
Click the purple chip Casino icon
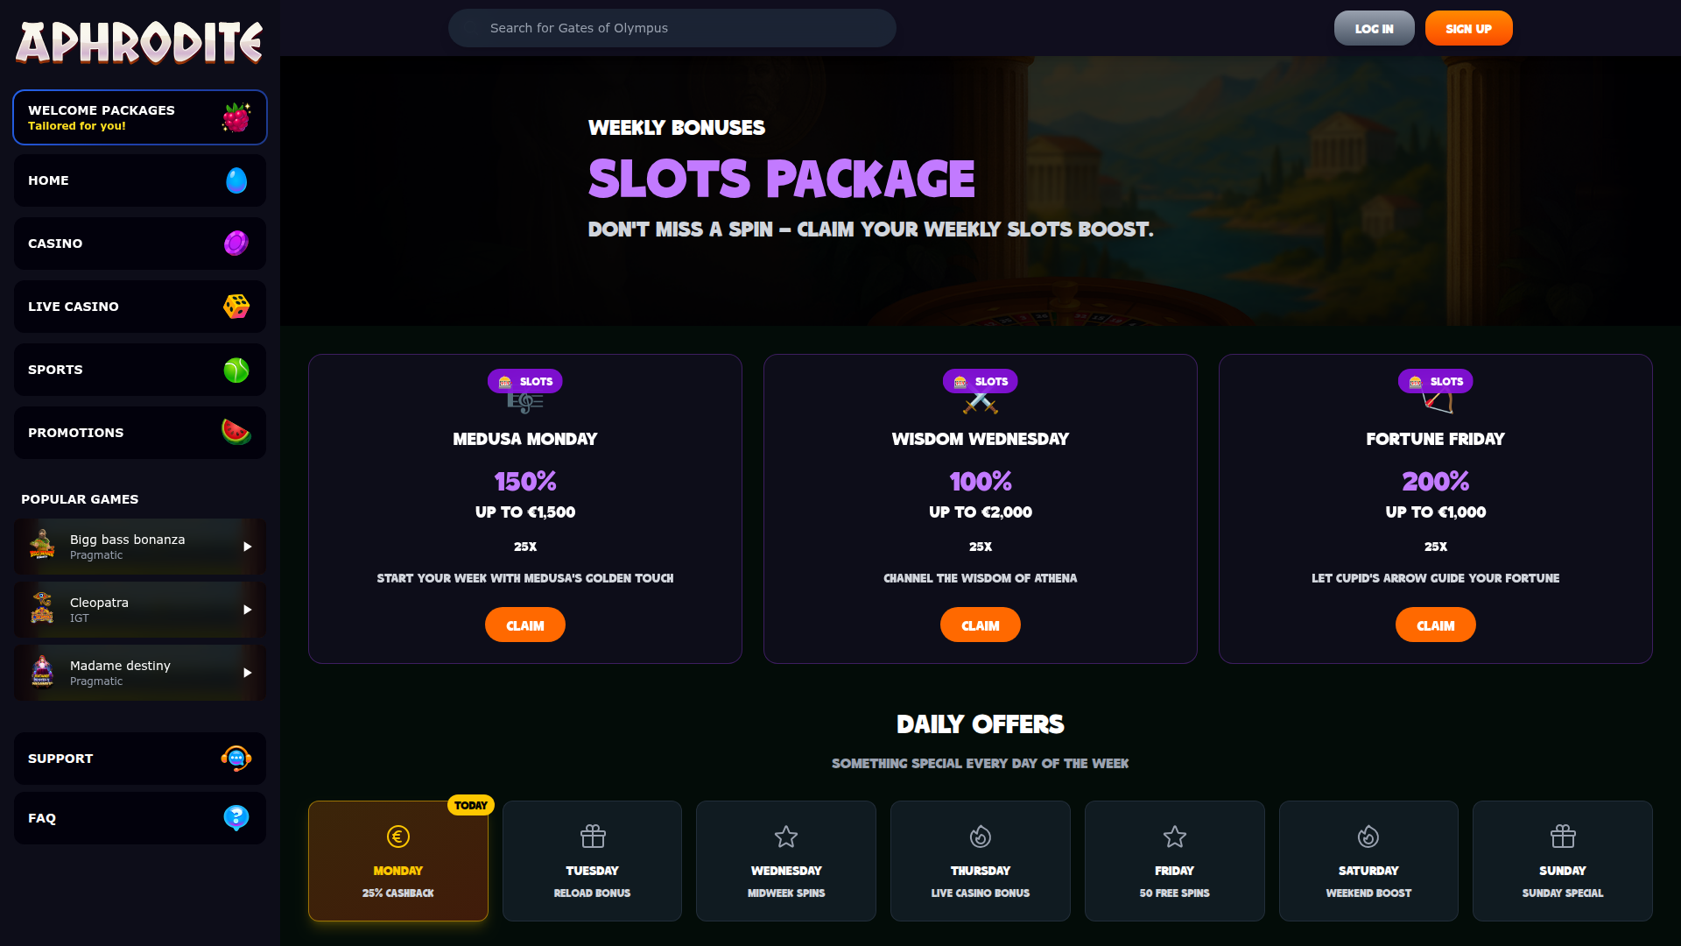[x=236, y=244]
